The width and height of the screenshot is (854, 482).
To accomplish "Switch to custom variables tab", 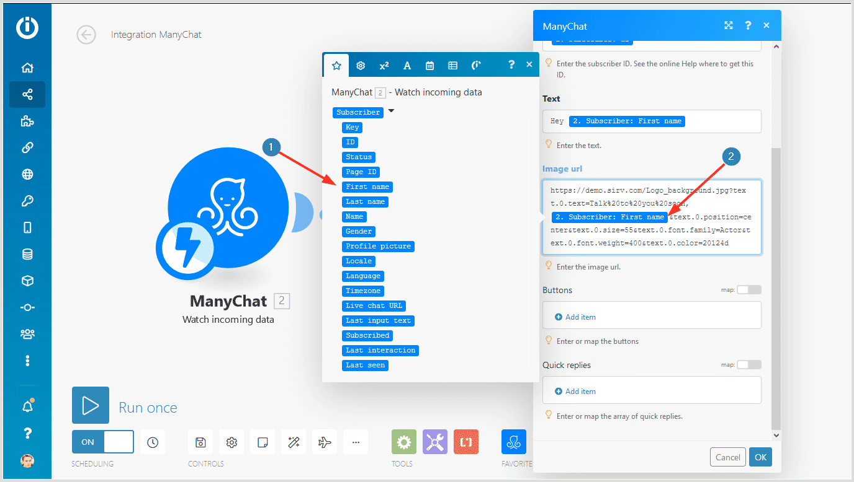I will click(476, 65).
